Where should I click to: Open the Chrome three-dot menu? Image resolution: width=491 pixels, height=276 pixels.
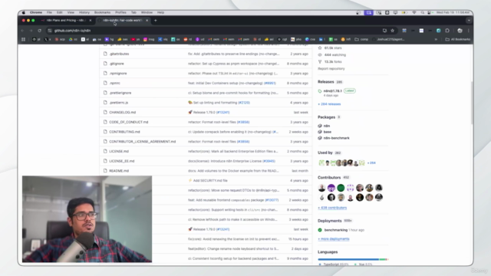tap(469, 31)
